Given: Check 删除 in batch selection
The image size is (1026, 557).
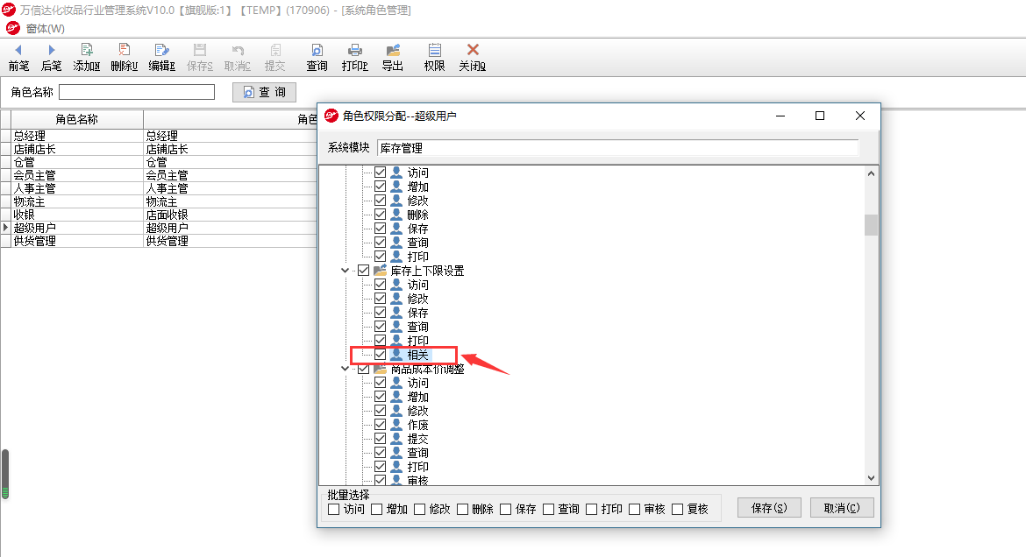Looking at the screenshot, I should 463,510.
